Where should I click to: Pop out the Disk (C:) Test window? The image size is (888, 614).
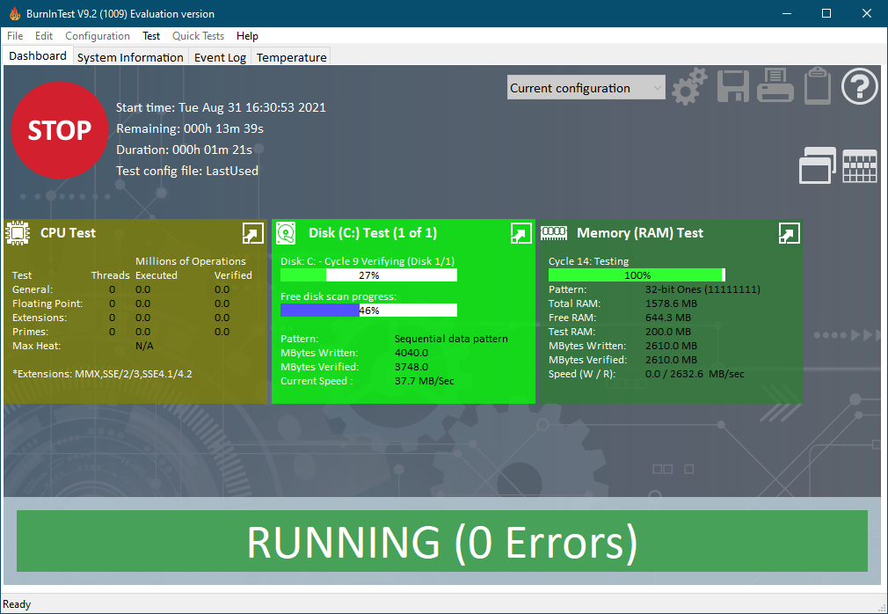point(520,233)
